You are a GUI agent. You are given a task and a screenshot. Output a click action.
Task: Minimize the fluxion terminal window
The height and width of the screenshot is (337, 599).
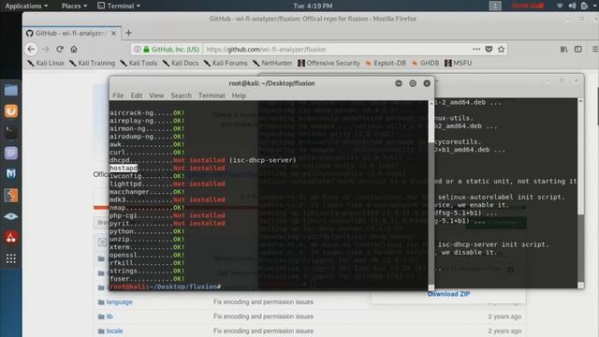tap(399, 83)
